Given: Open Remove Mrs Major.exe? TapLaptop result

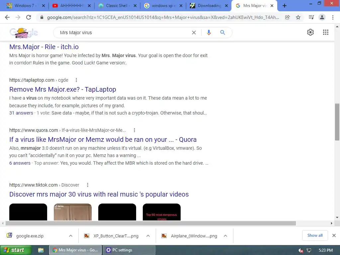Looking at the screenshot, I should tap(63, 89).
